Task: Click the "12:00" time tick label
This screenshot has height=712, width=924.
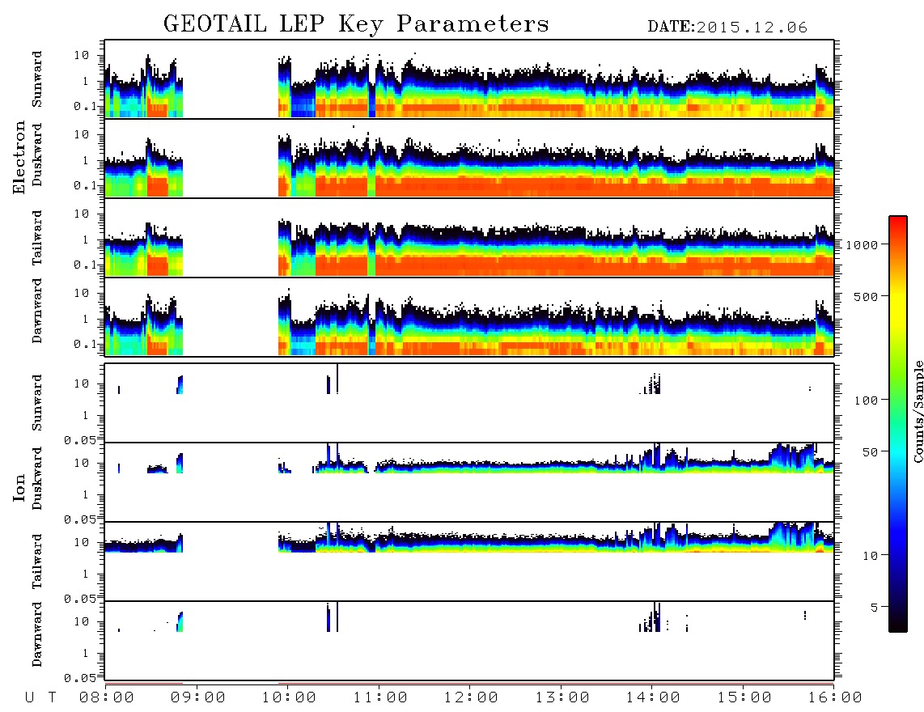Action: point(471,698)
